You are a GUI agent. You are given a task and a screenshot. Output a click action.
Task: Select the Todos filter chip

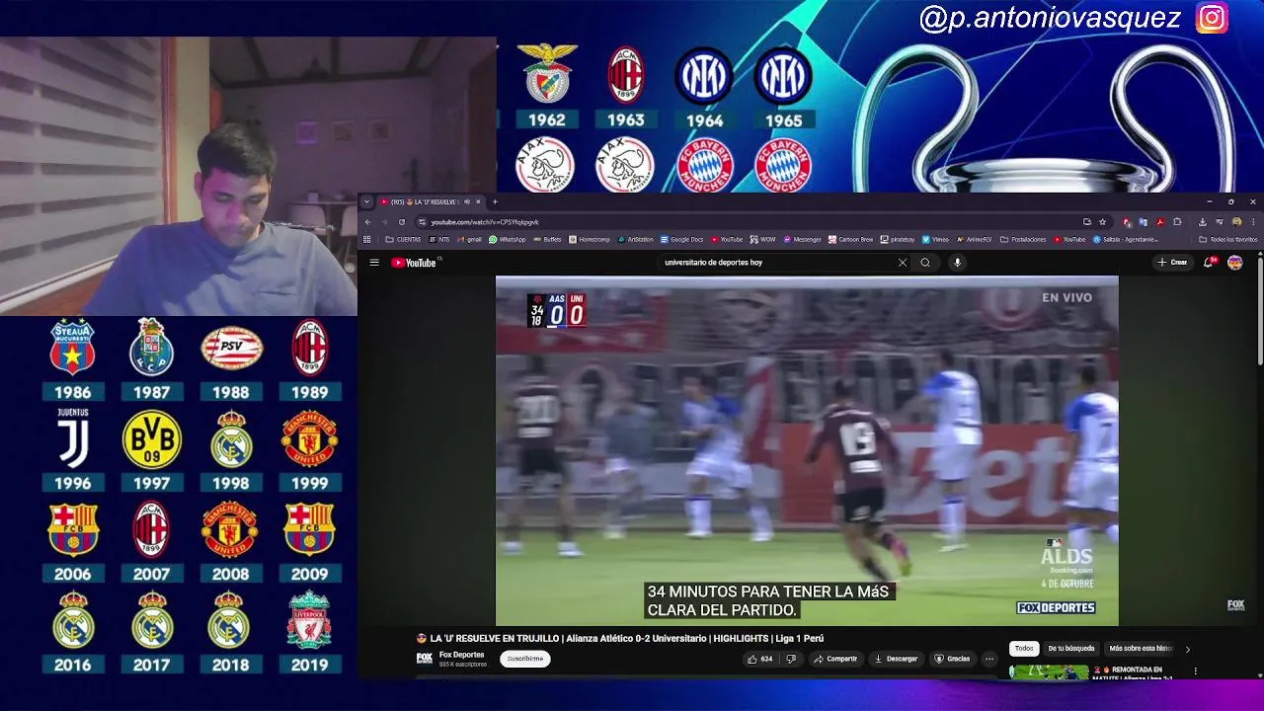point(1024,649)
